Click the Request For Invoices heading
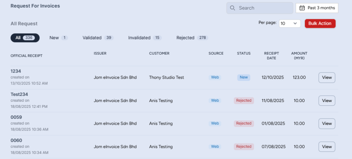The height and width of the screenshot is (159, 352). [35, 6]
